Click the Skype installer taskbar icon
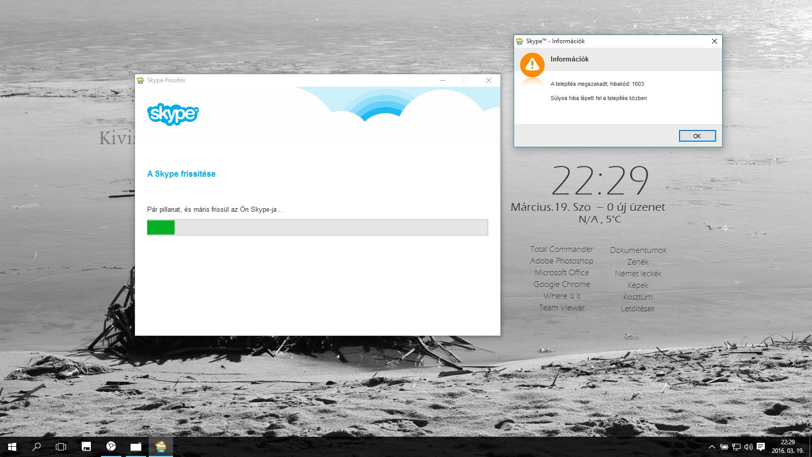The image size is (812, 457). tap(161, 447)
